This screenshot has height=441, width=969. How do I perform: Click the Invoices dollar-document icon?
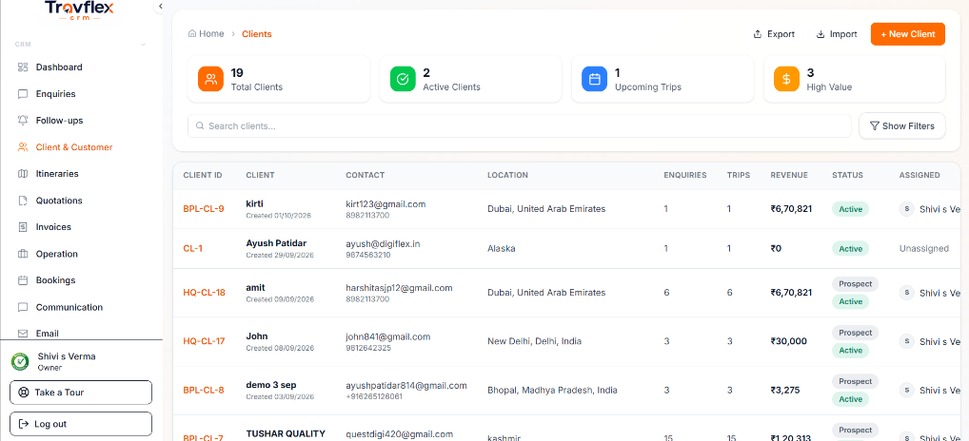pos(23,227)
